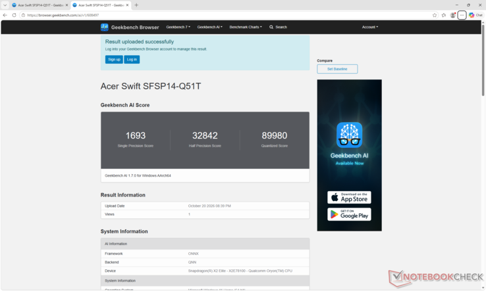Select the Backend value QNN
This screenshot has height=291, width=486.
pos(192,262)
